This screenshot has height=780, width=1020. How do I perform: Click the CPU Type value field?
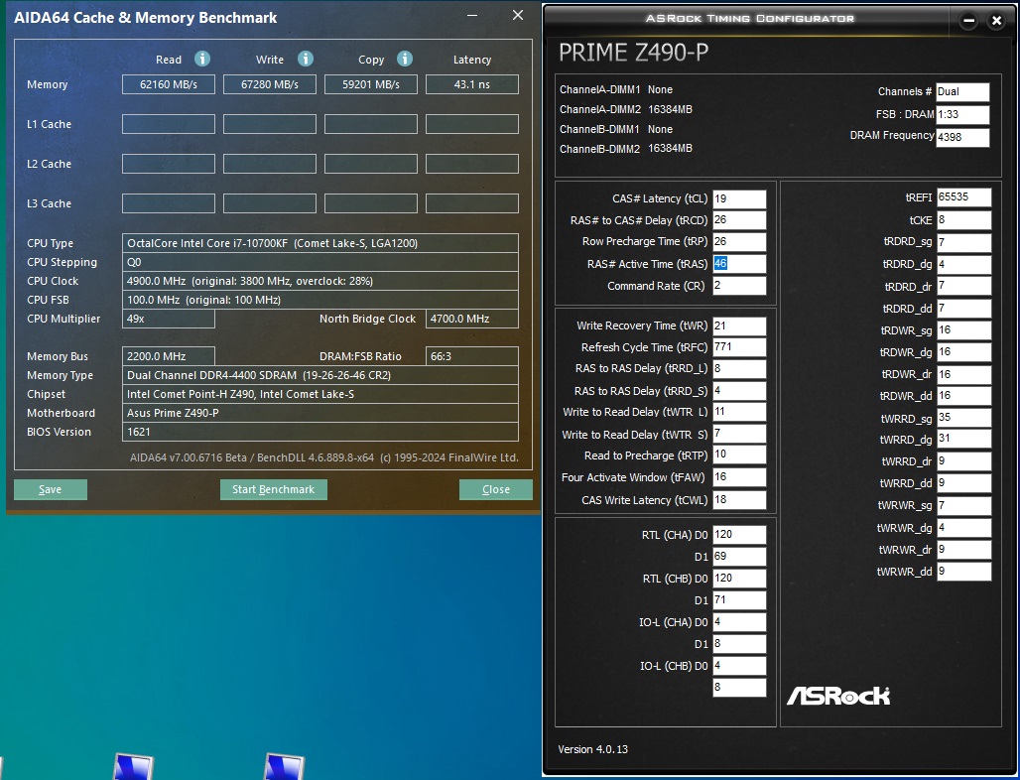320,243
